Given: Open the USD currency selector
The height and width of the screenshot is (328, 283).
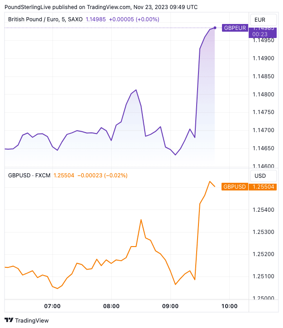Looking at the screenshot, I should 260,176.
